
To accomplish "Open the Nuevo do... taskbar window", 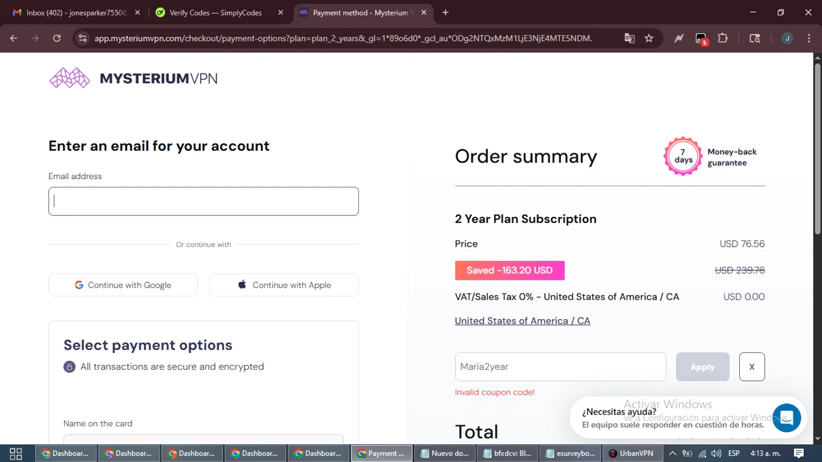I will tap(444, 454).
